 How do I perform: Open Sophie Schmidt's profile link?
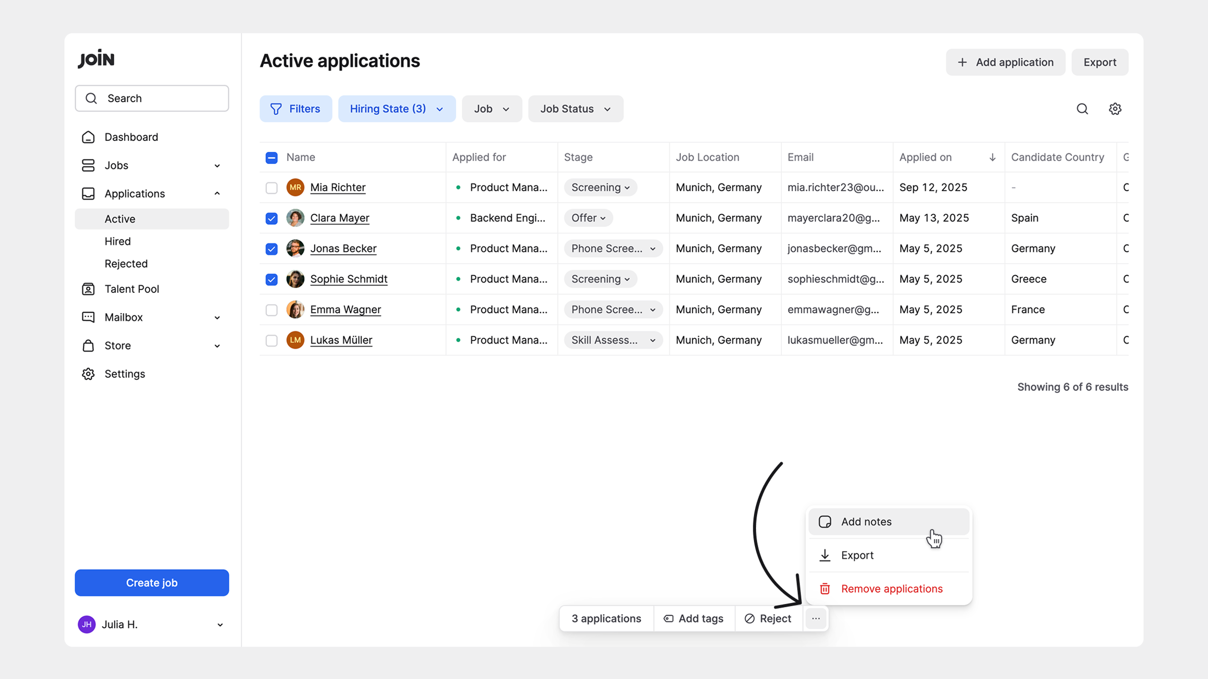pyautogui.click(x=348, y=279)
